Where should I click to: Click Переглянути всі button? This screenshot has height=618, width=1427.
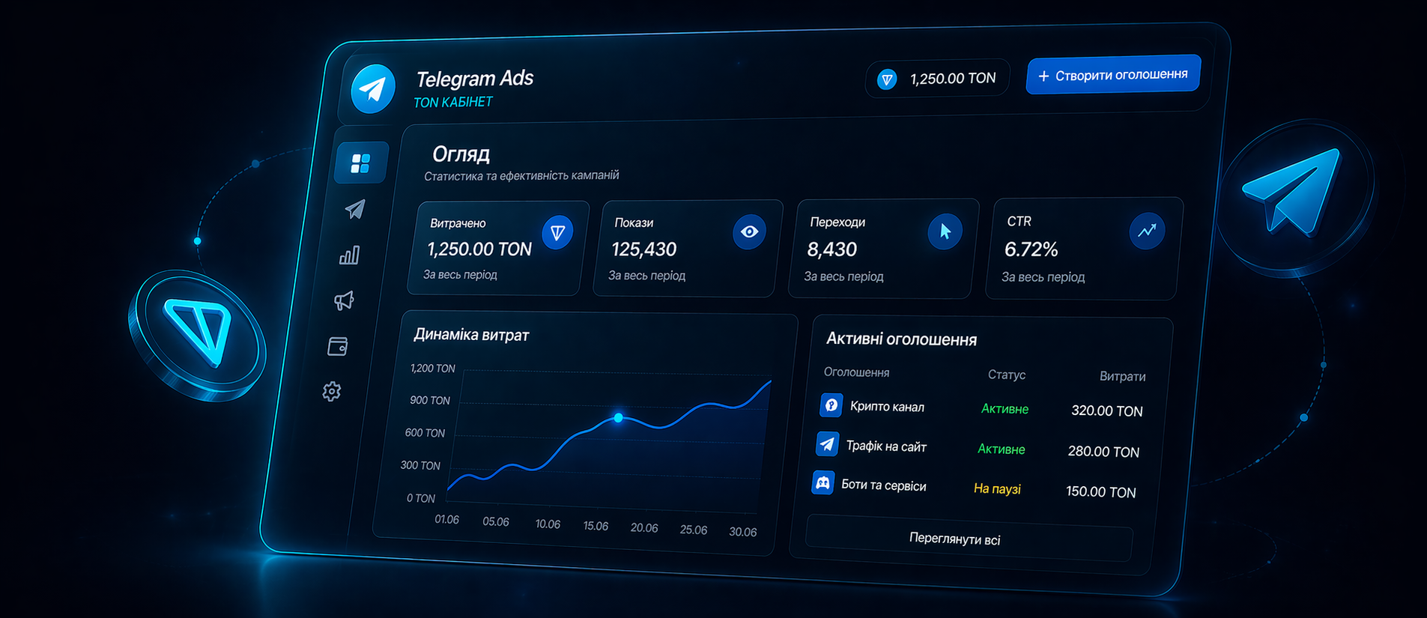tap(969, 539)
